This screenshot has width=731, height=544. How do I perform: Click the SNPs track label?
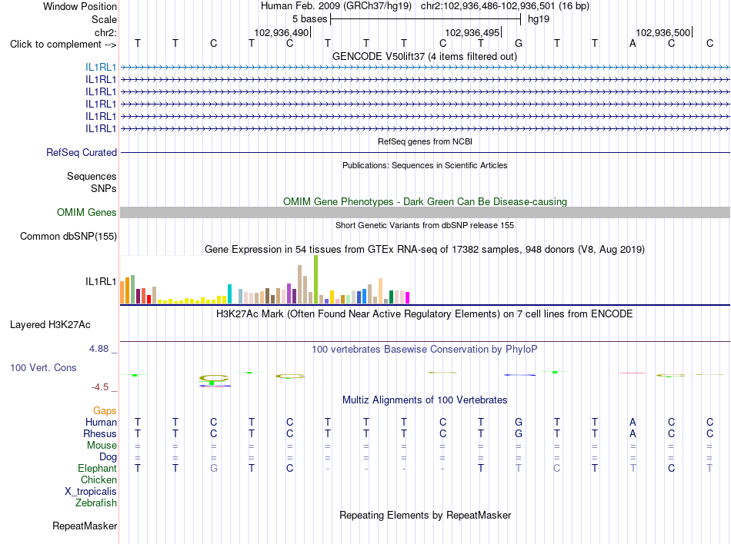(x=104, y=188)
